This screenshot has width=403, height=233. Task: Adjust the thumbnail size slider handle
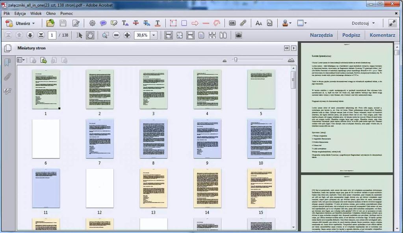(x=236, y=60)
